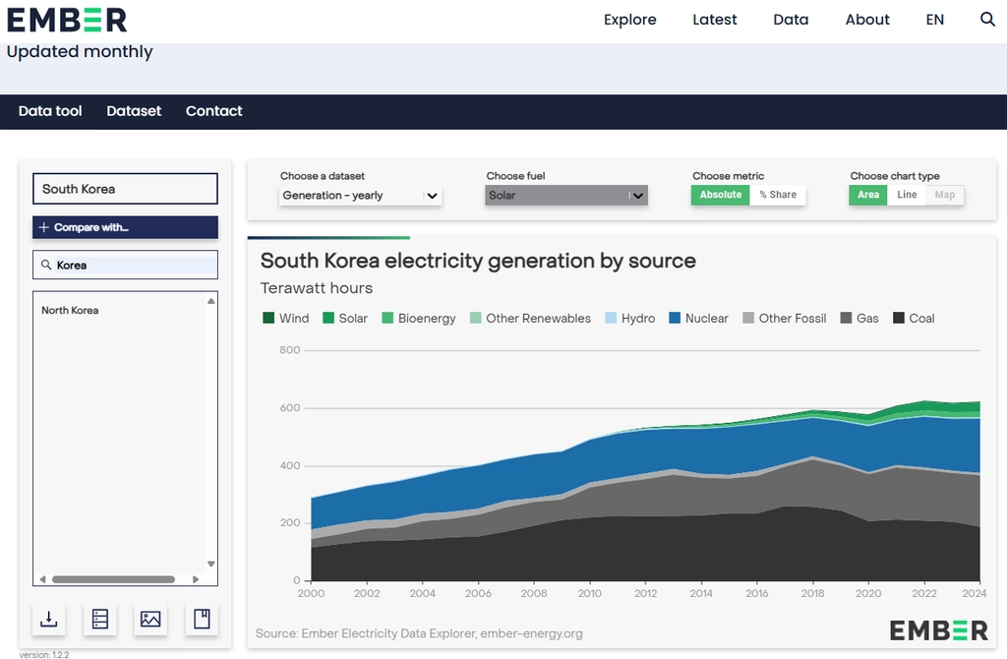This screenshot has width=1007, height=659.
Task: Click the save chart as image icon
Action: click(150, 619)
